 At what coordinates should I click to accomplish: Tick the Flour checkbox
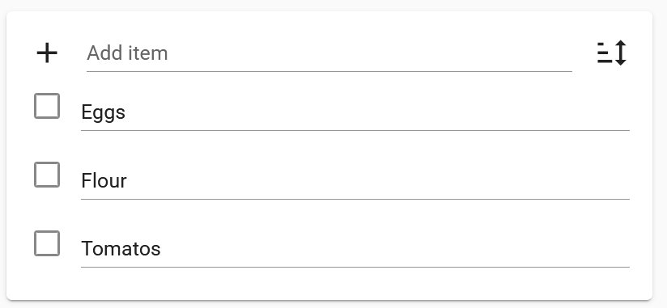pyautogui.click(x=47, y=175)
